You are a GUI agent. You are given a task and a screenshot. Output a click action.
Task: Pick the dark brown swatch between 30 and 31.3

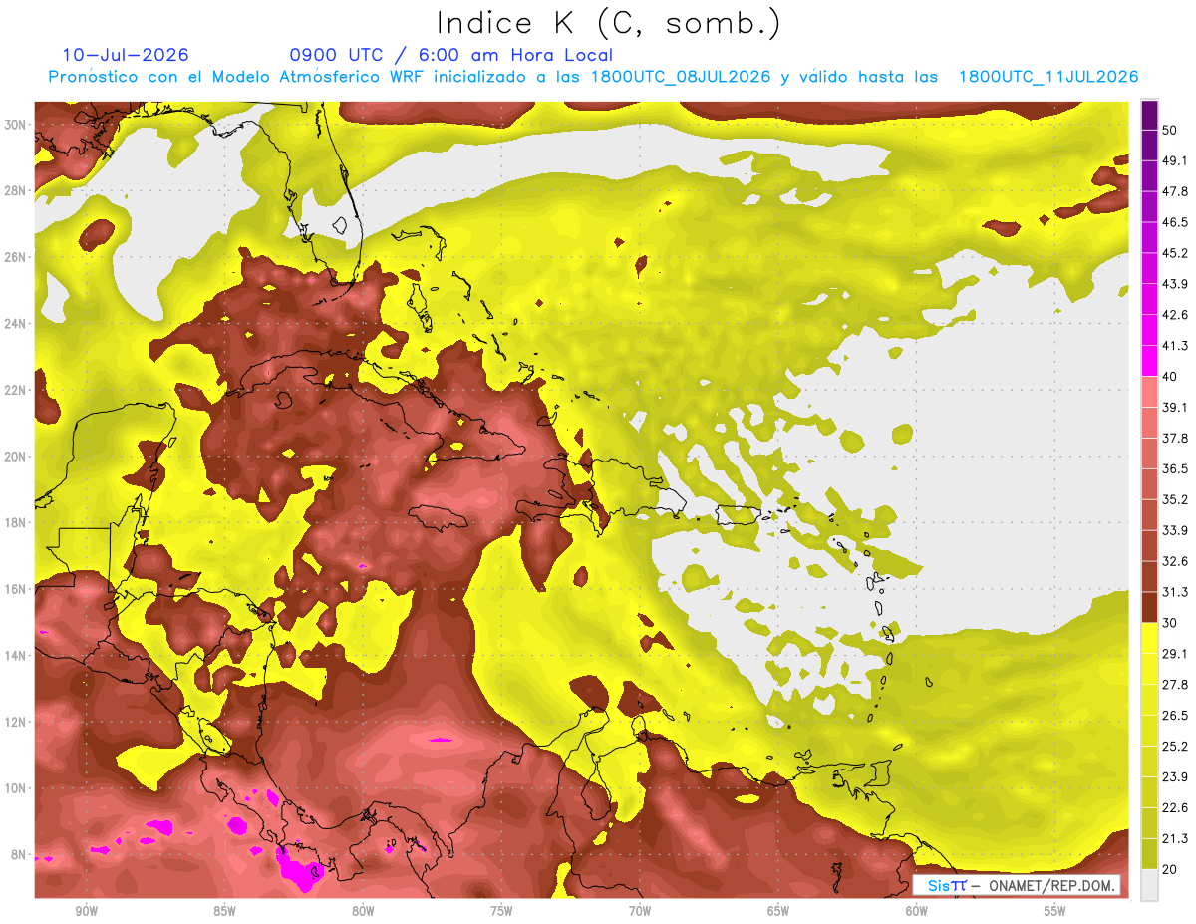point(1149,608)
